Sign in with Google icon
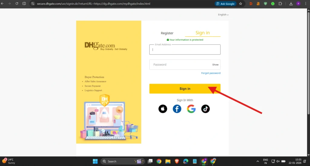This screenshot has width=310, height=166. (191, 109)
